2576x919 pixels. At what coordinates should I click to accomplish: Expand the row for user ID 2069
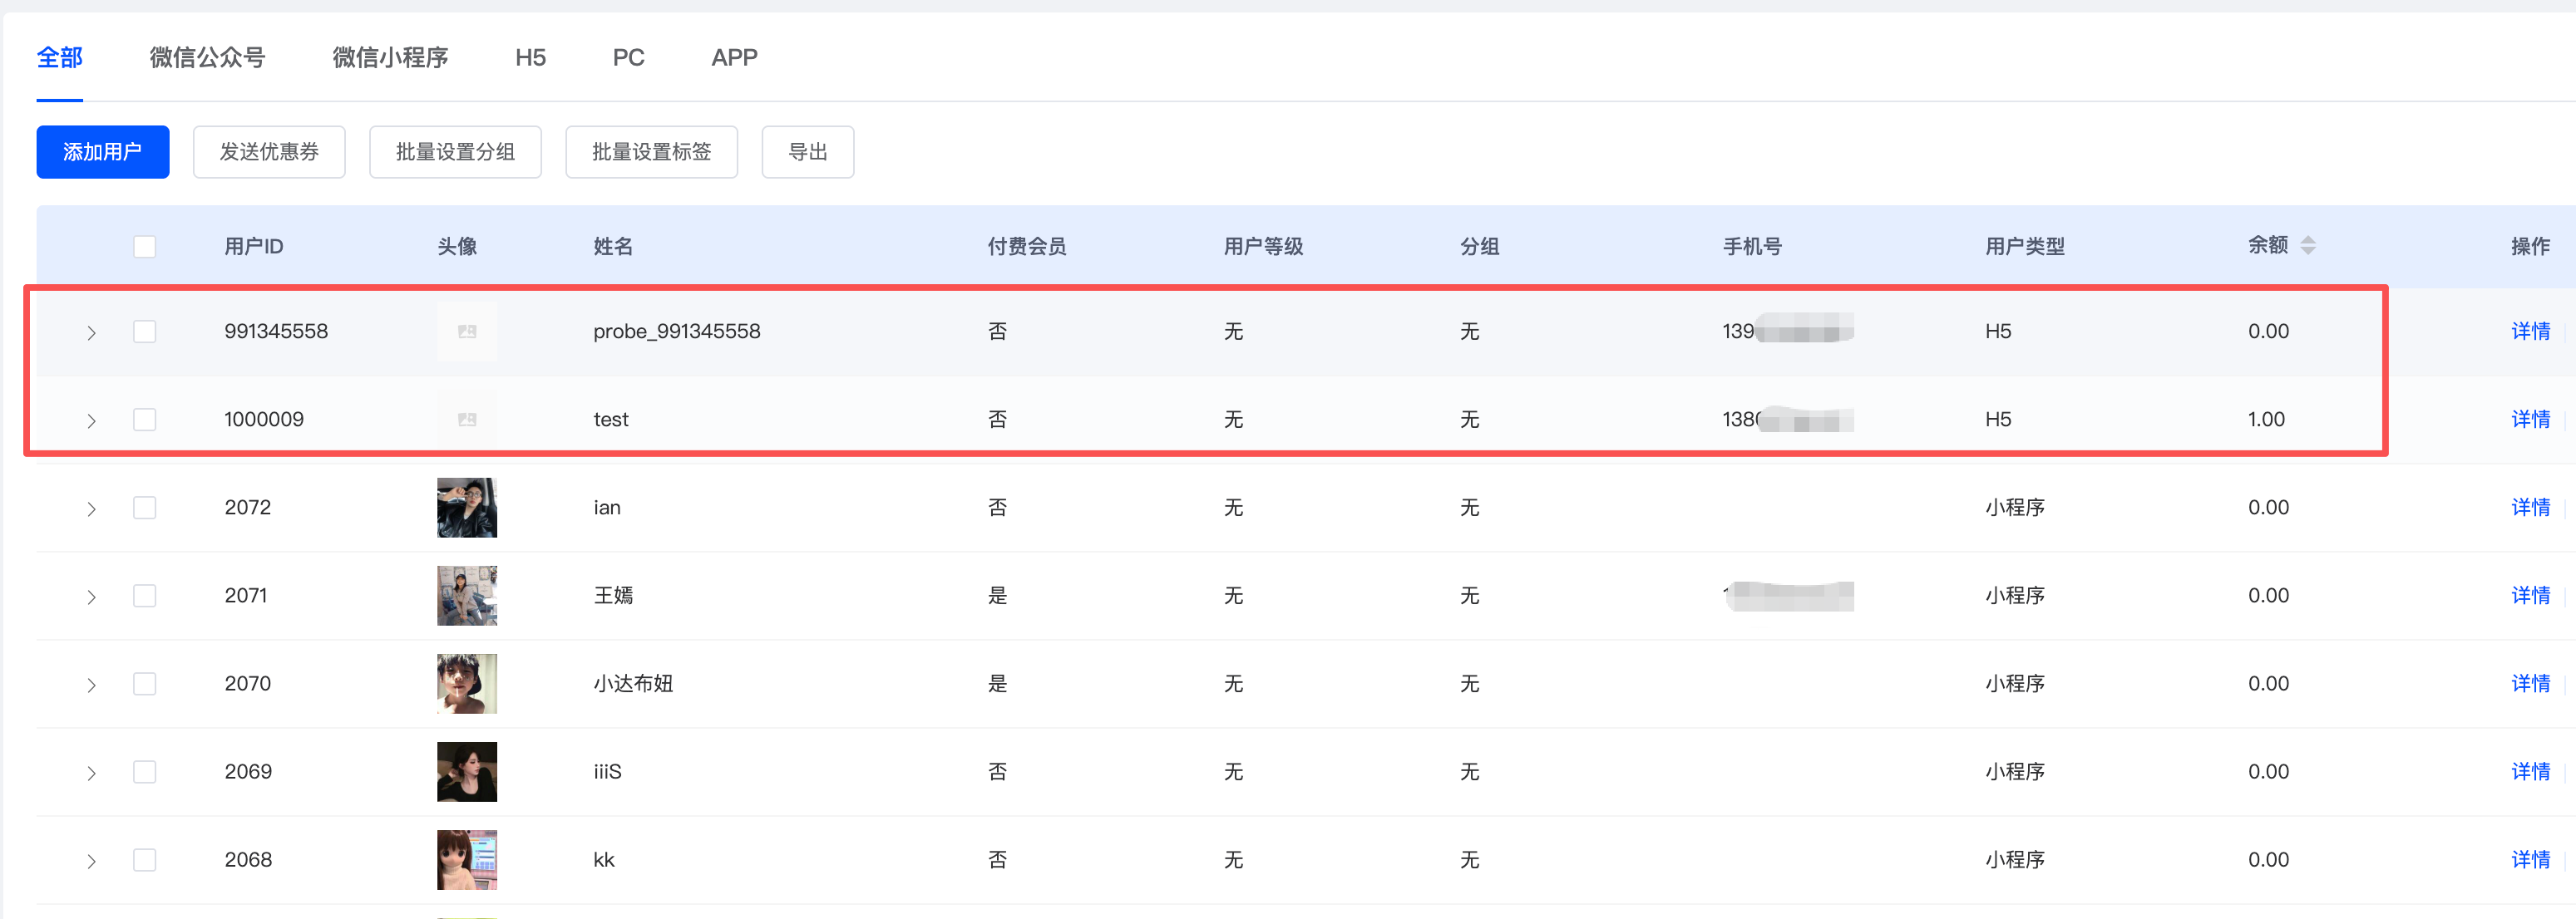pos(91,772)
